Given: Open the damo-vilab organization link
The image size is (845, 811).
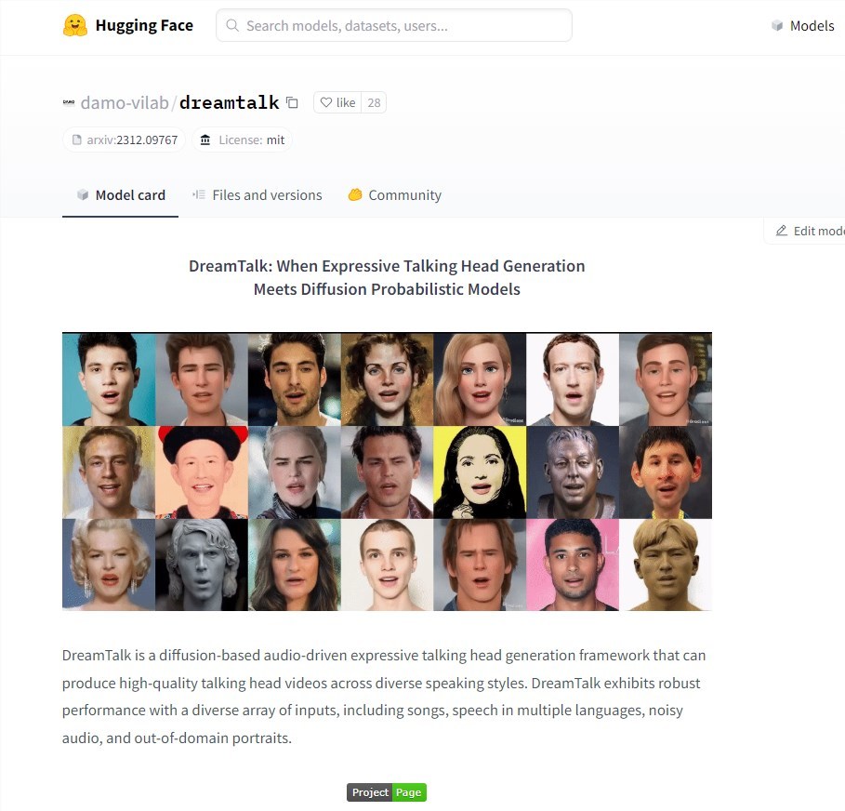Looking at the screenshot, I should 125,102.
